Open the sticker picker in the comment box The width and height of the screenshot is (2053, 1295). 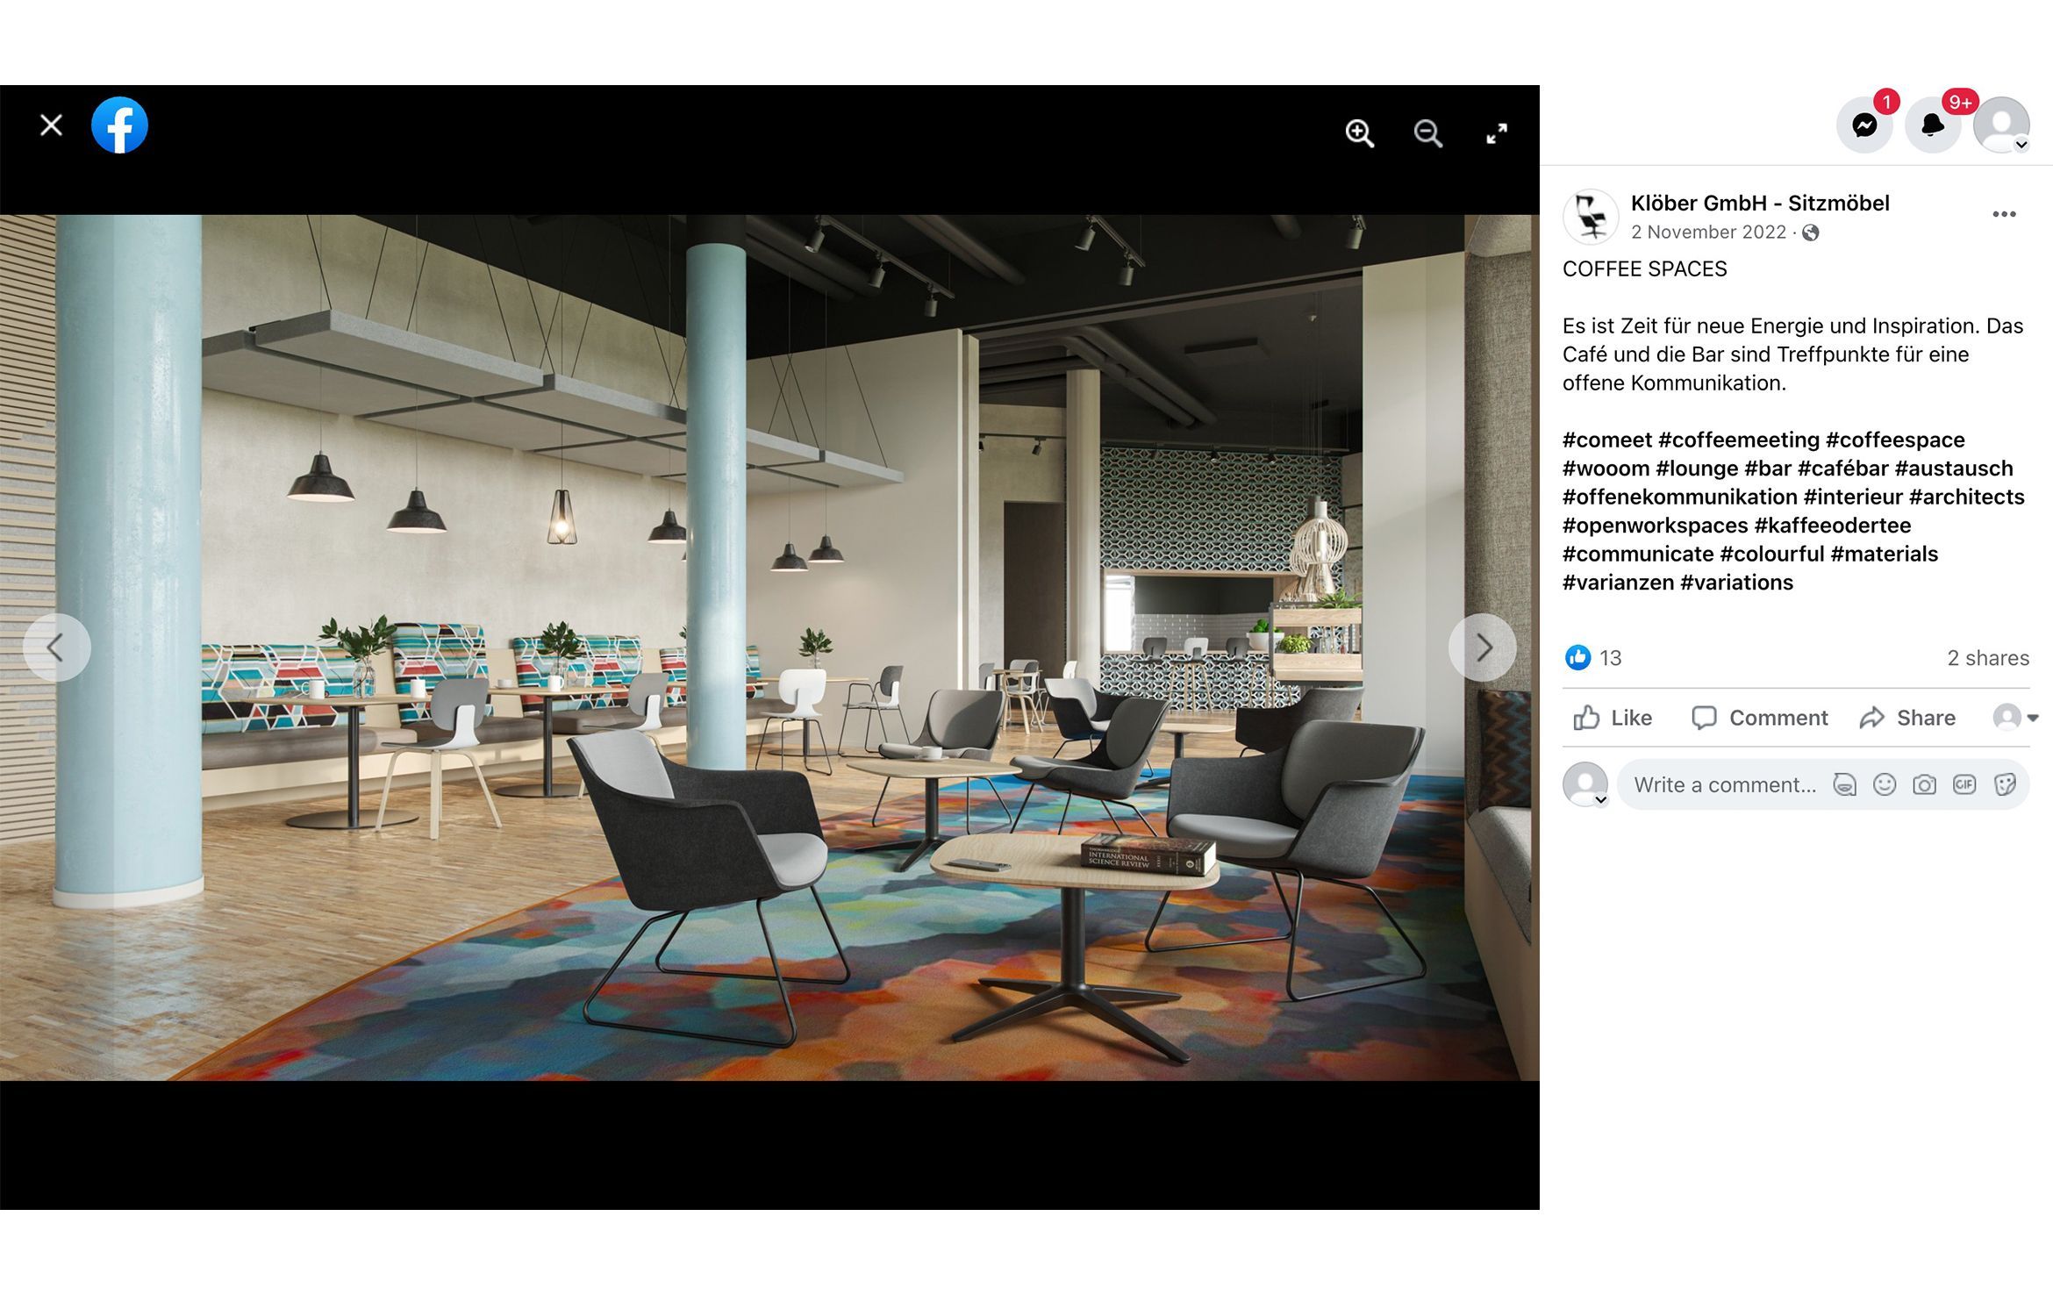(x=2005, y=783)
